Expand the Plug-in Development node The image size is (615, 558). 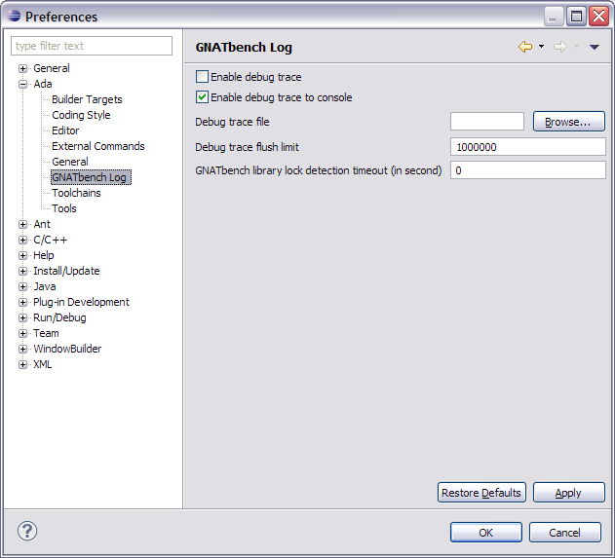[x=22, y=303]
